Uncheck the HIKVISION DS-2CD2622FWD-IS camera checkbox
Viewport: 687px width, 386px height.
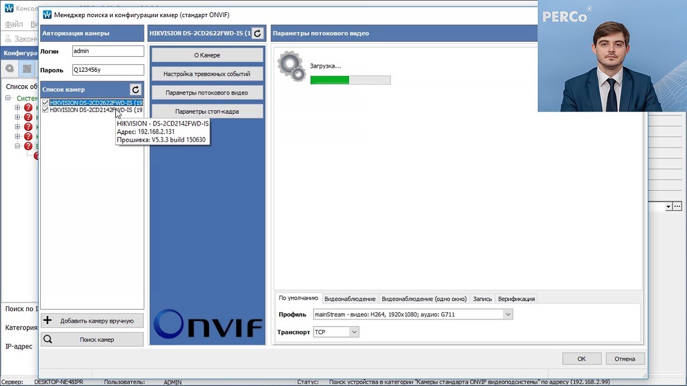point(45,103)
